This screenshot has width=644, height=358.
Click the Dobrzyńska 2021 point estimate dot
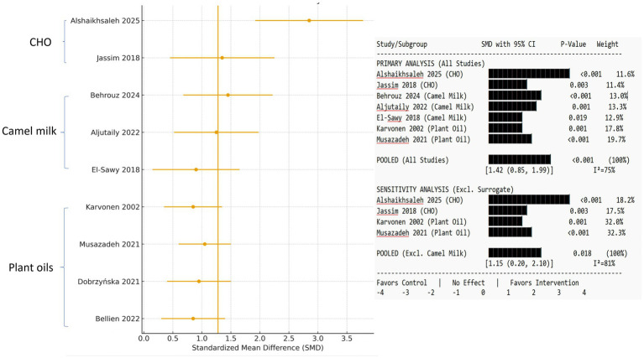click(199, 282)
